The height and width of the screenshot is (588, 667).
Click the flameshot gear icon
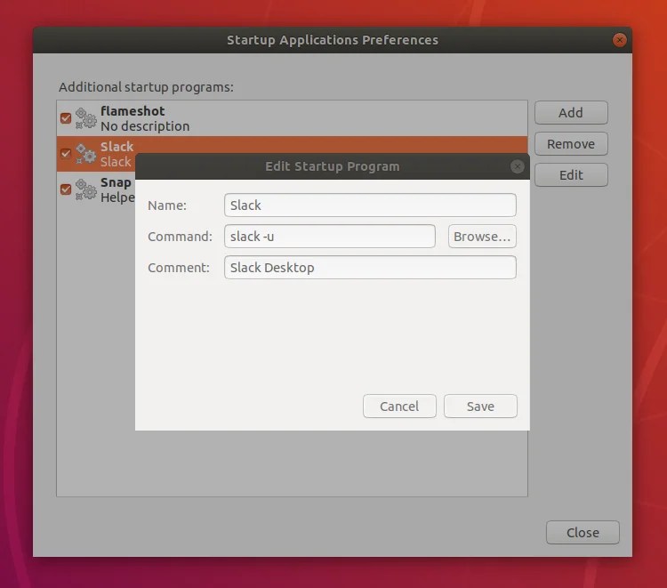[86, 118]
